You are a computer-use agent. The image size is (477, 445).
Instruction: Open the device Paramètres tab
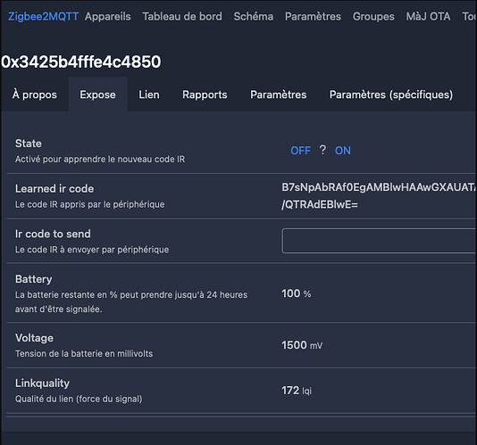click(x=279, y=95)
